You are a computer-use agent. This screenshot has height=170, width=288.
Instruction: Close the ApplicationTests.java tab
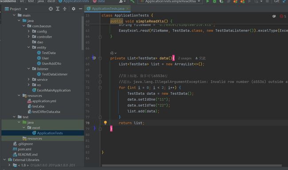coord(127,8)
